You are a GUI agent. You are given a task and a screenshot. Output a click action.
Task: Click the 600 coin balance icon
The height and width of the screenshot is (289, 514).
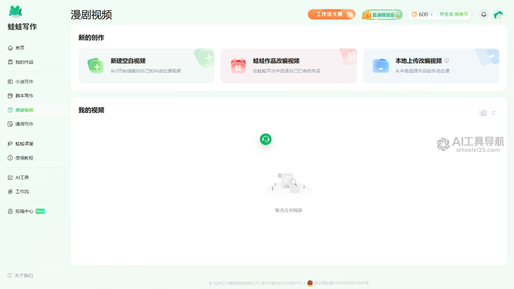coord(414,15)
